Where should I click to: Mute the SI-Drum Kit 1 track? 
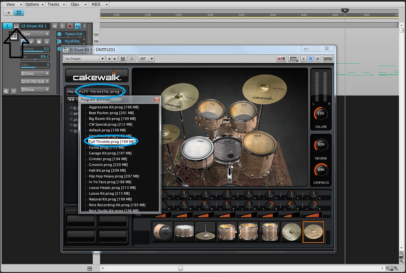55,26
